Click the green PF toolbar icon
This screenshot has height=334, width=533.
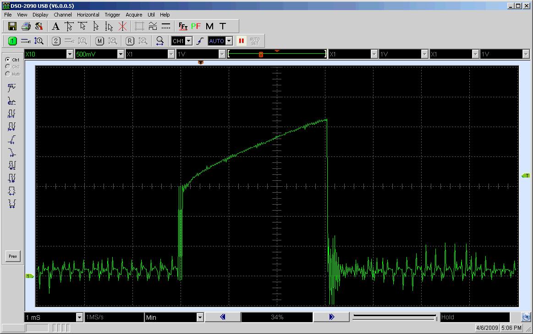coord(196,26)
